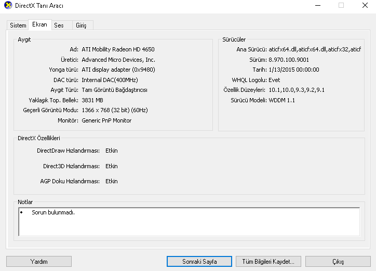This screenshot has height=271, width=376.
Task: Click 'Generic PnP Monitor' value
Action: (106, 120)
